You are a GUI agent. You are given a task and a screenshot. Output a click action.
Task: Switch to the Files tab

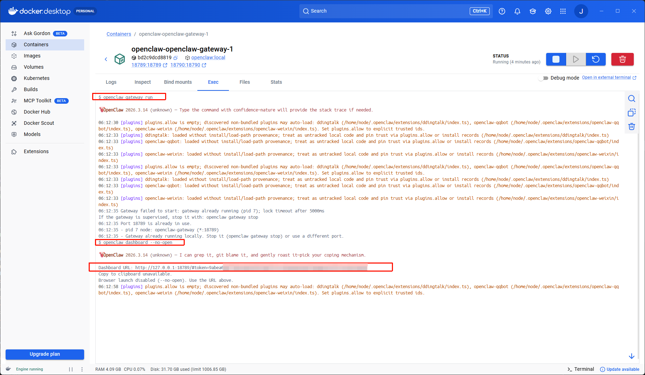[245, 82]
